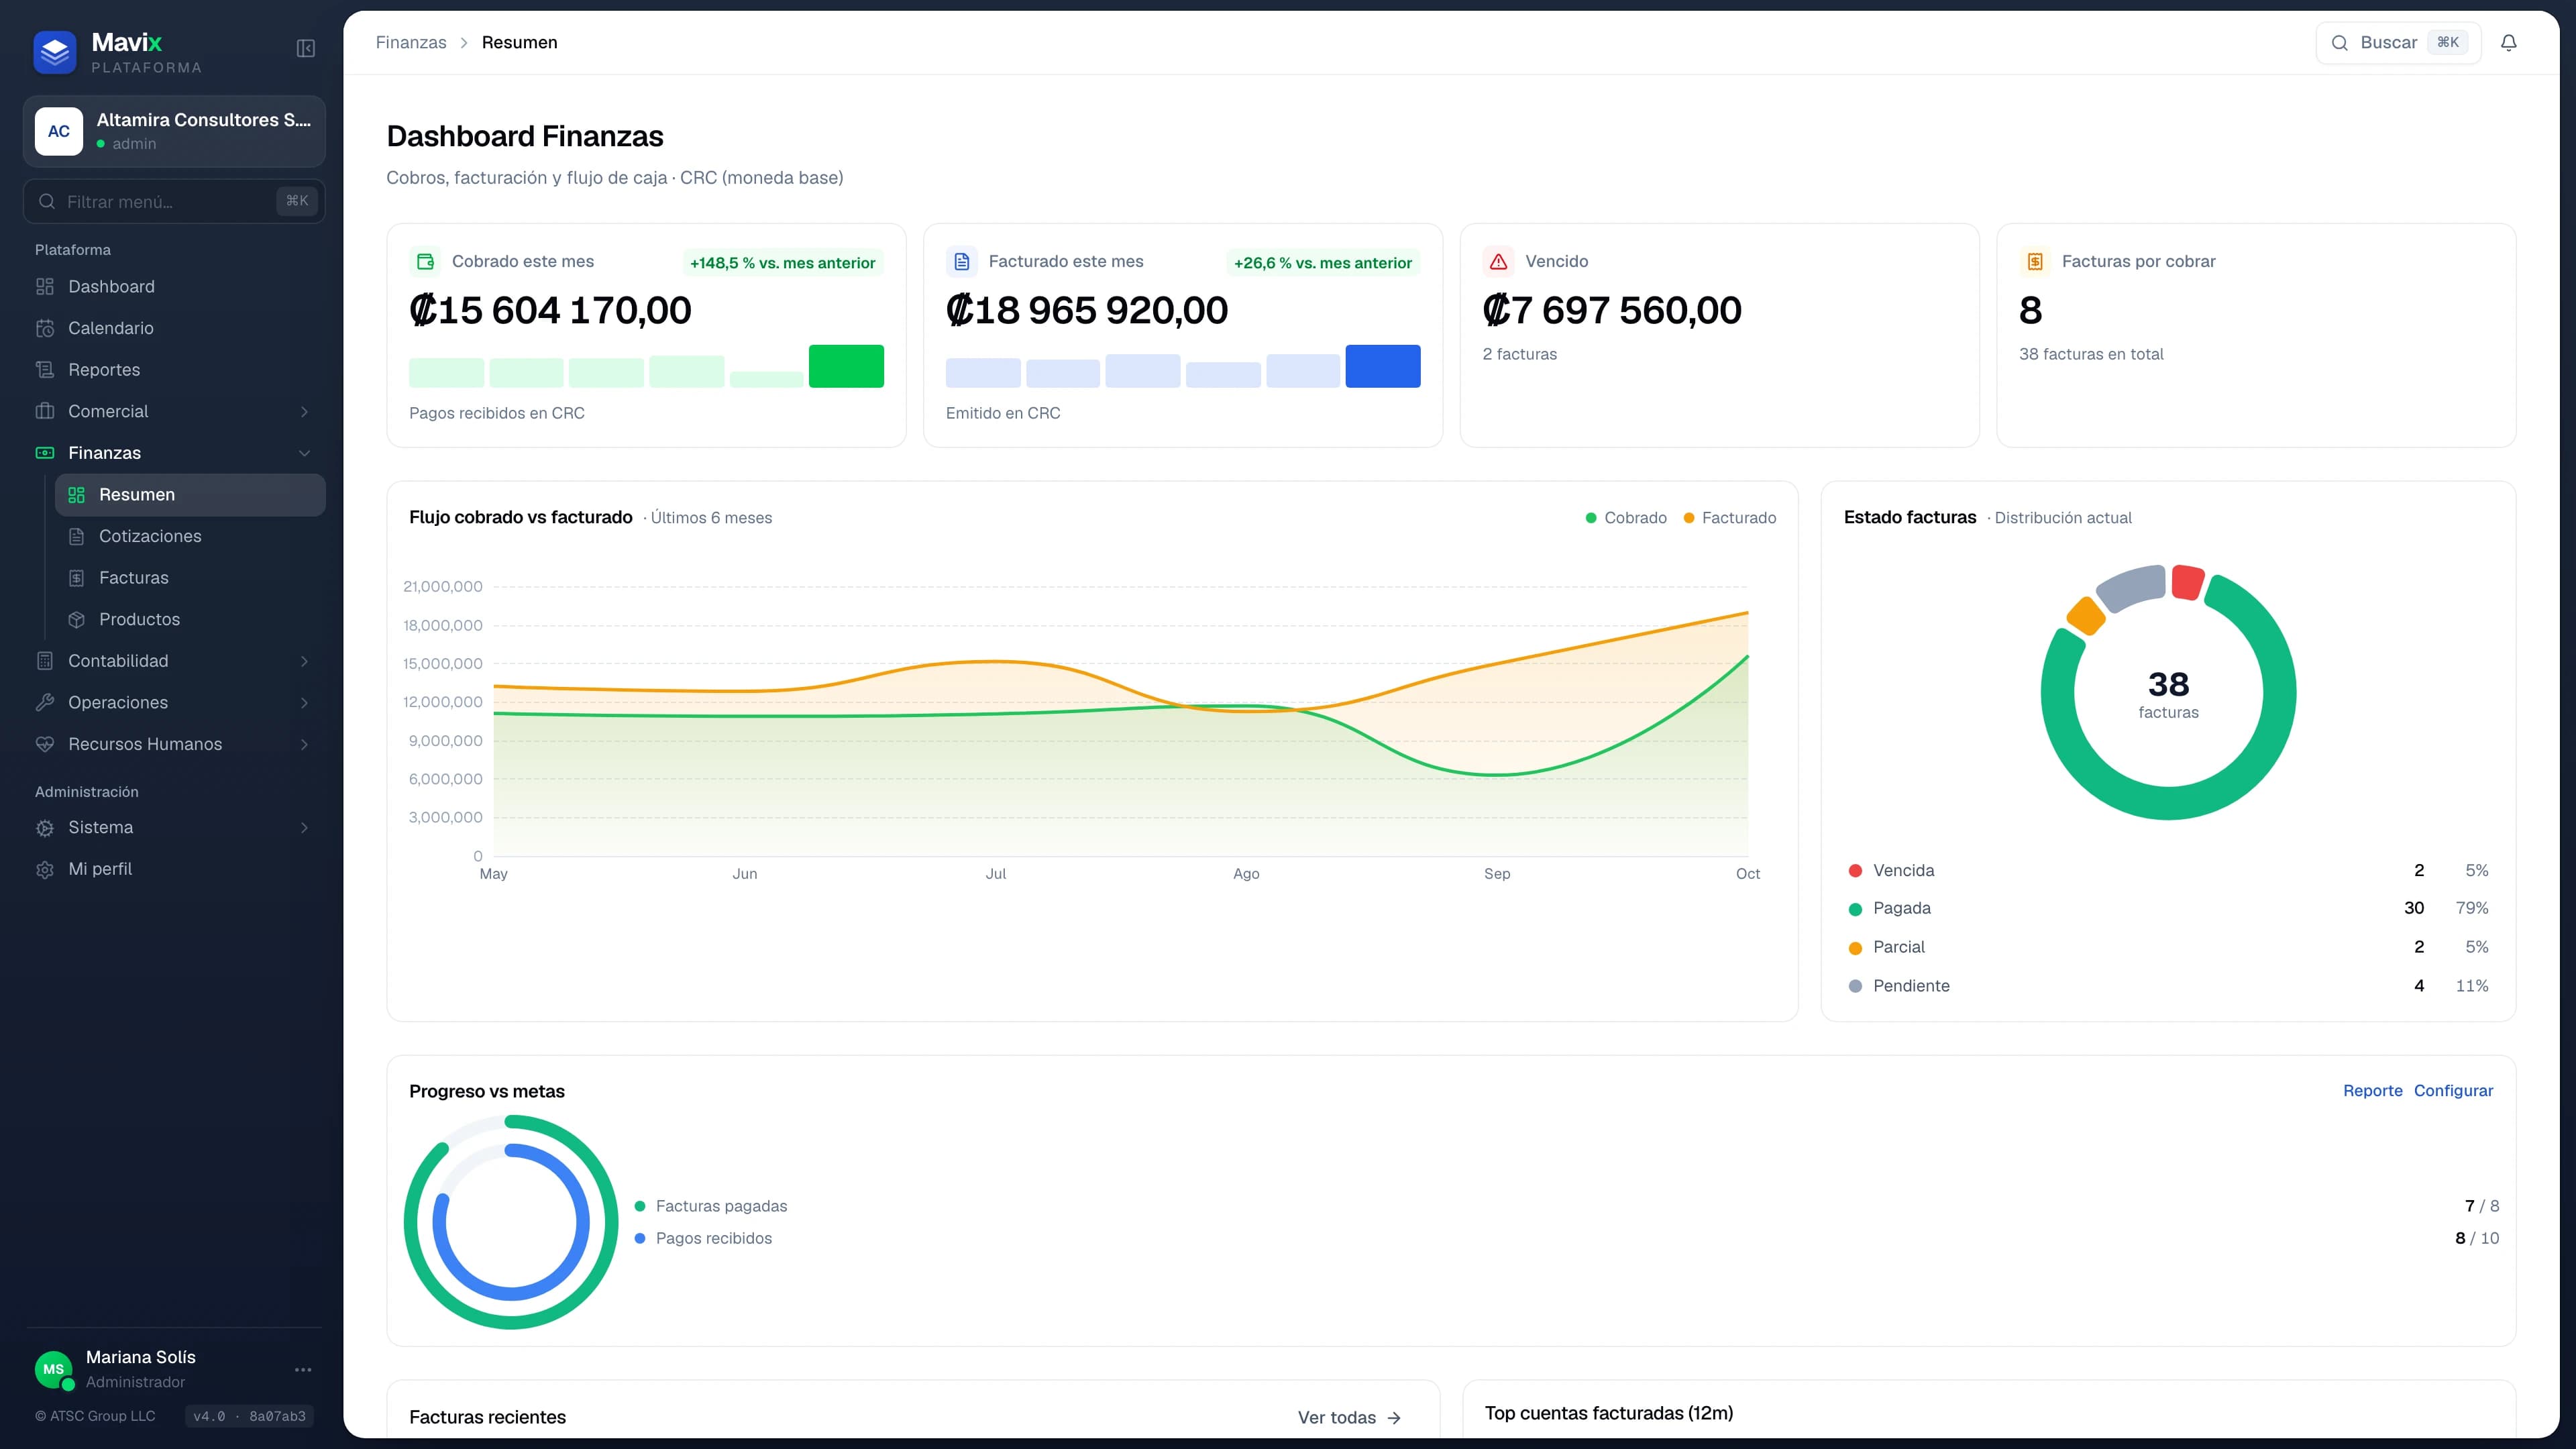The image size is (2576, 1449).
Task: Click the Cobrado este mes wallet icon
Action: [x=425, y=262]
